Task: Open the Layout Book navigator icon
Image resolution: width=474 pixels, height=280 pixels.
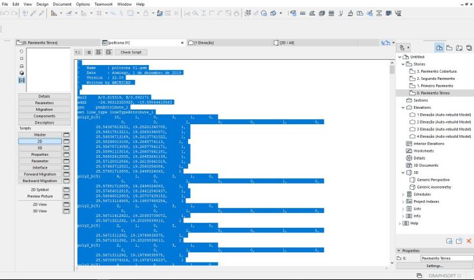Action: coord(459,48)
